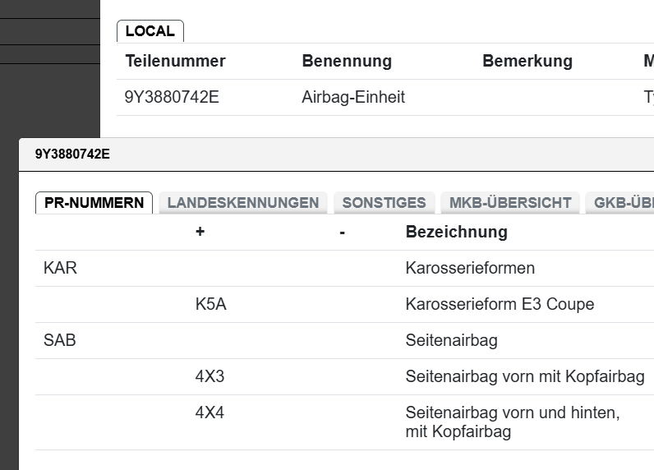Viewport: 654px width, 470px height.
Task: Click the Airbag-Einheit cell
Action: [x=353, y=98]
